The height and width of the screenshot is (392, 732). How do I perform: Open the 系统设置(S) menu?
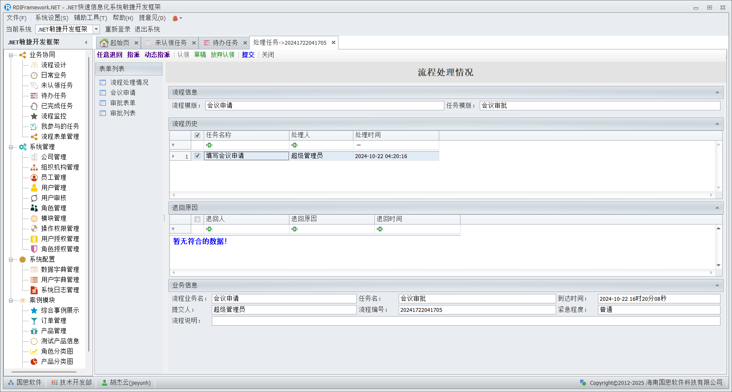(52, 18)
